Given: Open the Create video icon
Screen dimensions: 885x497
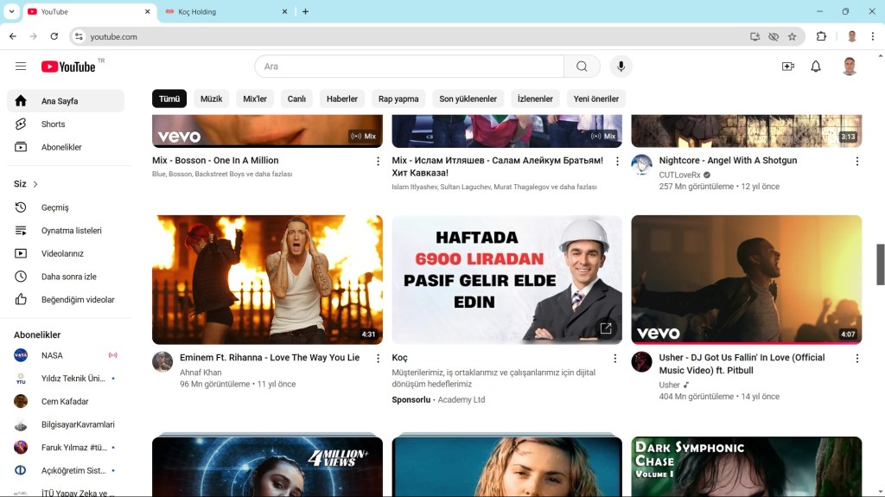Looking at the screenshot, I should (x=787, y=67).
